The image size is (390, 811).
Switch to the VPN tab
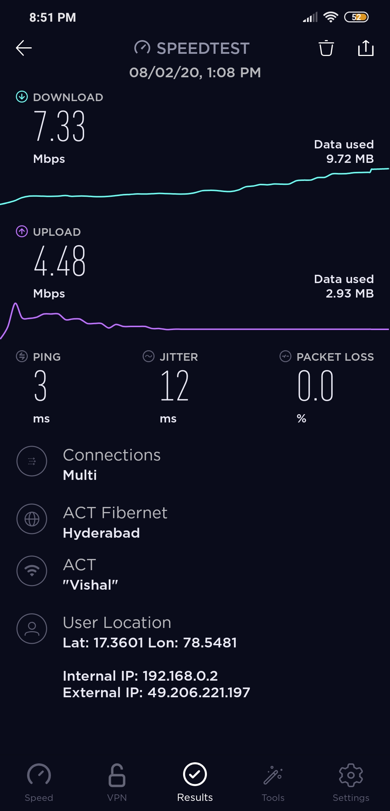point(117,782)
